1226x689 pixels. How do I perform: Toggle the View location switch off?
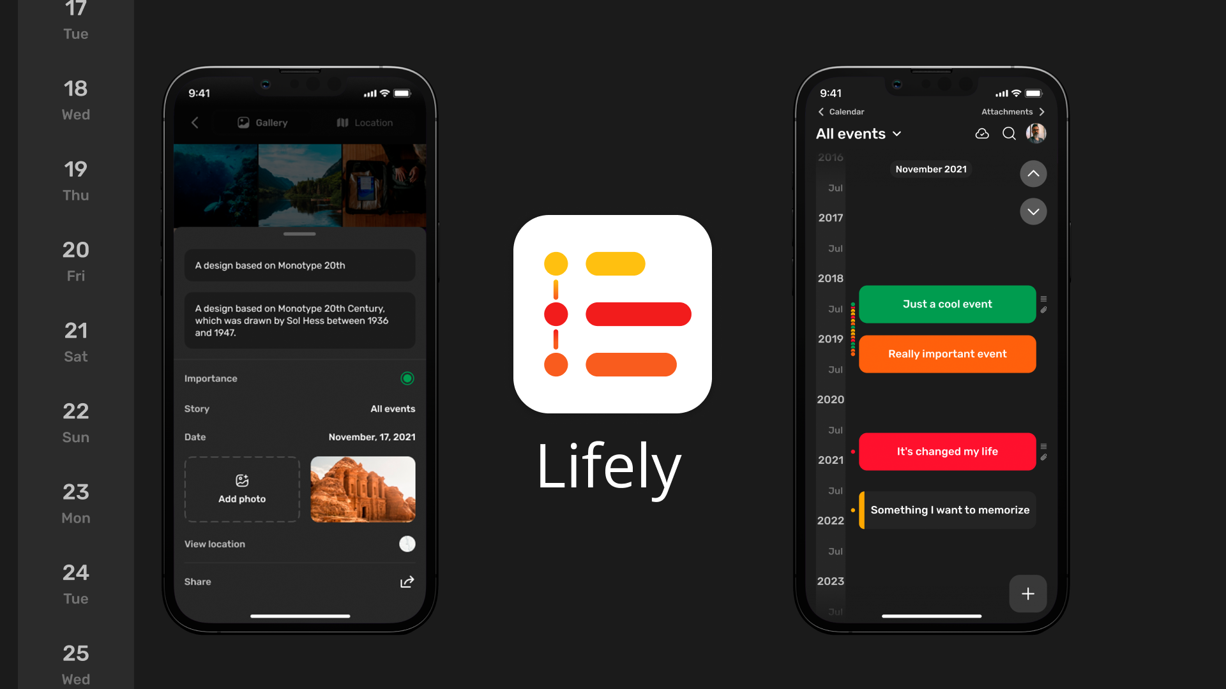[x=407, y=544]
